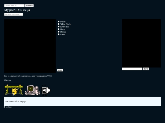Select the Red Circle radio button
The height and width of the screenshot is (123, 165).
pyautogui.click(x=58, y=27)
